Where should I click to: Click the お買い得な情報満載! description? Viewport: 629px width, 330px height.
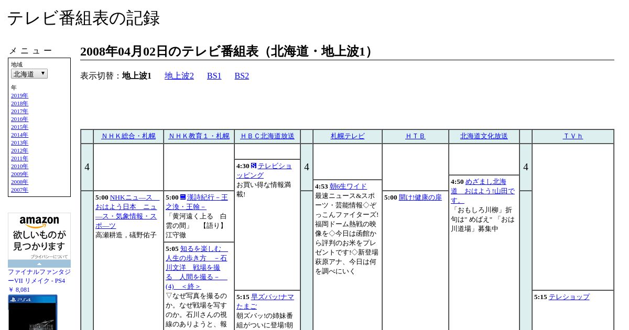click(265, 190)
